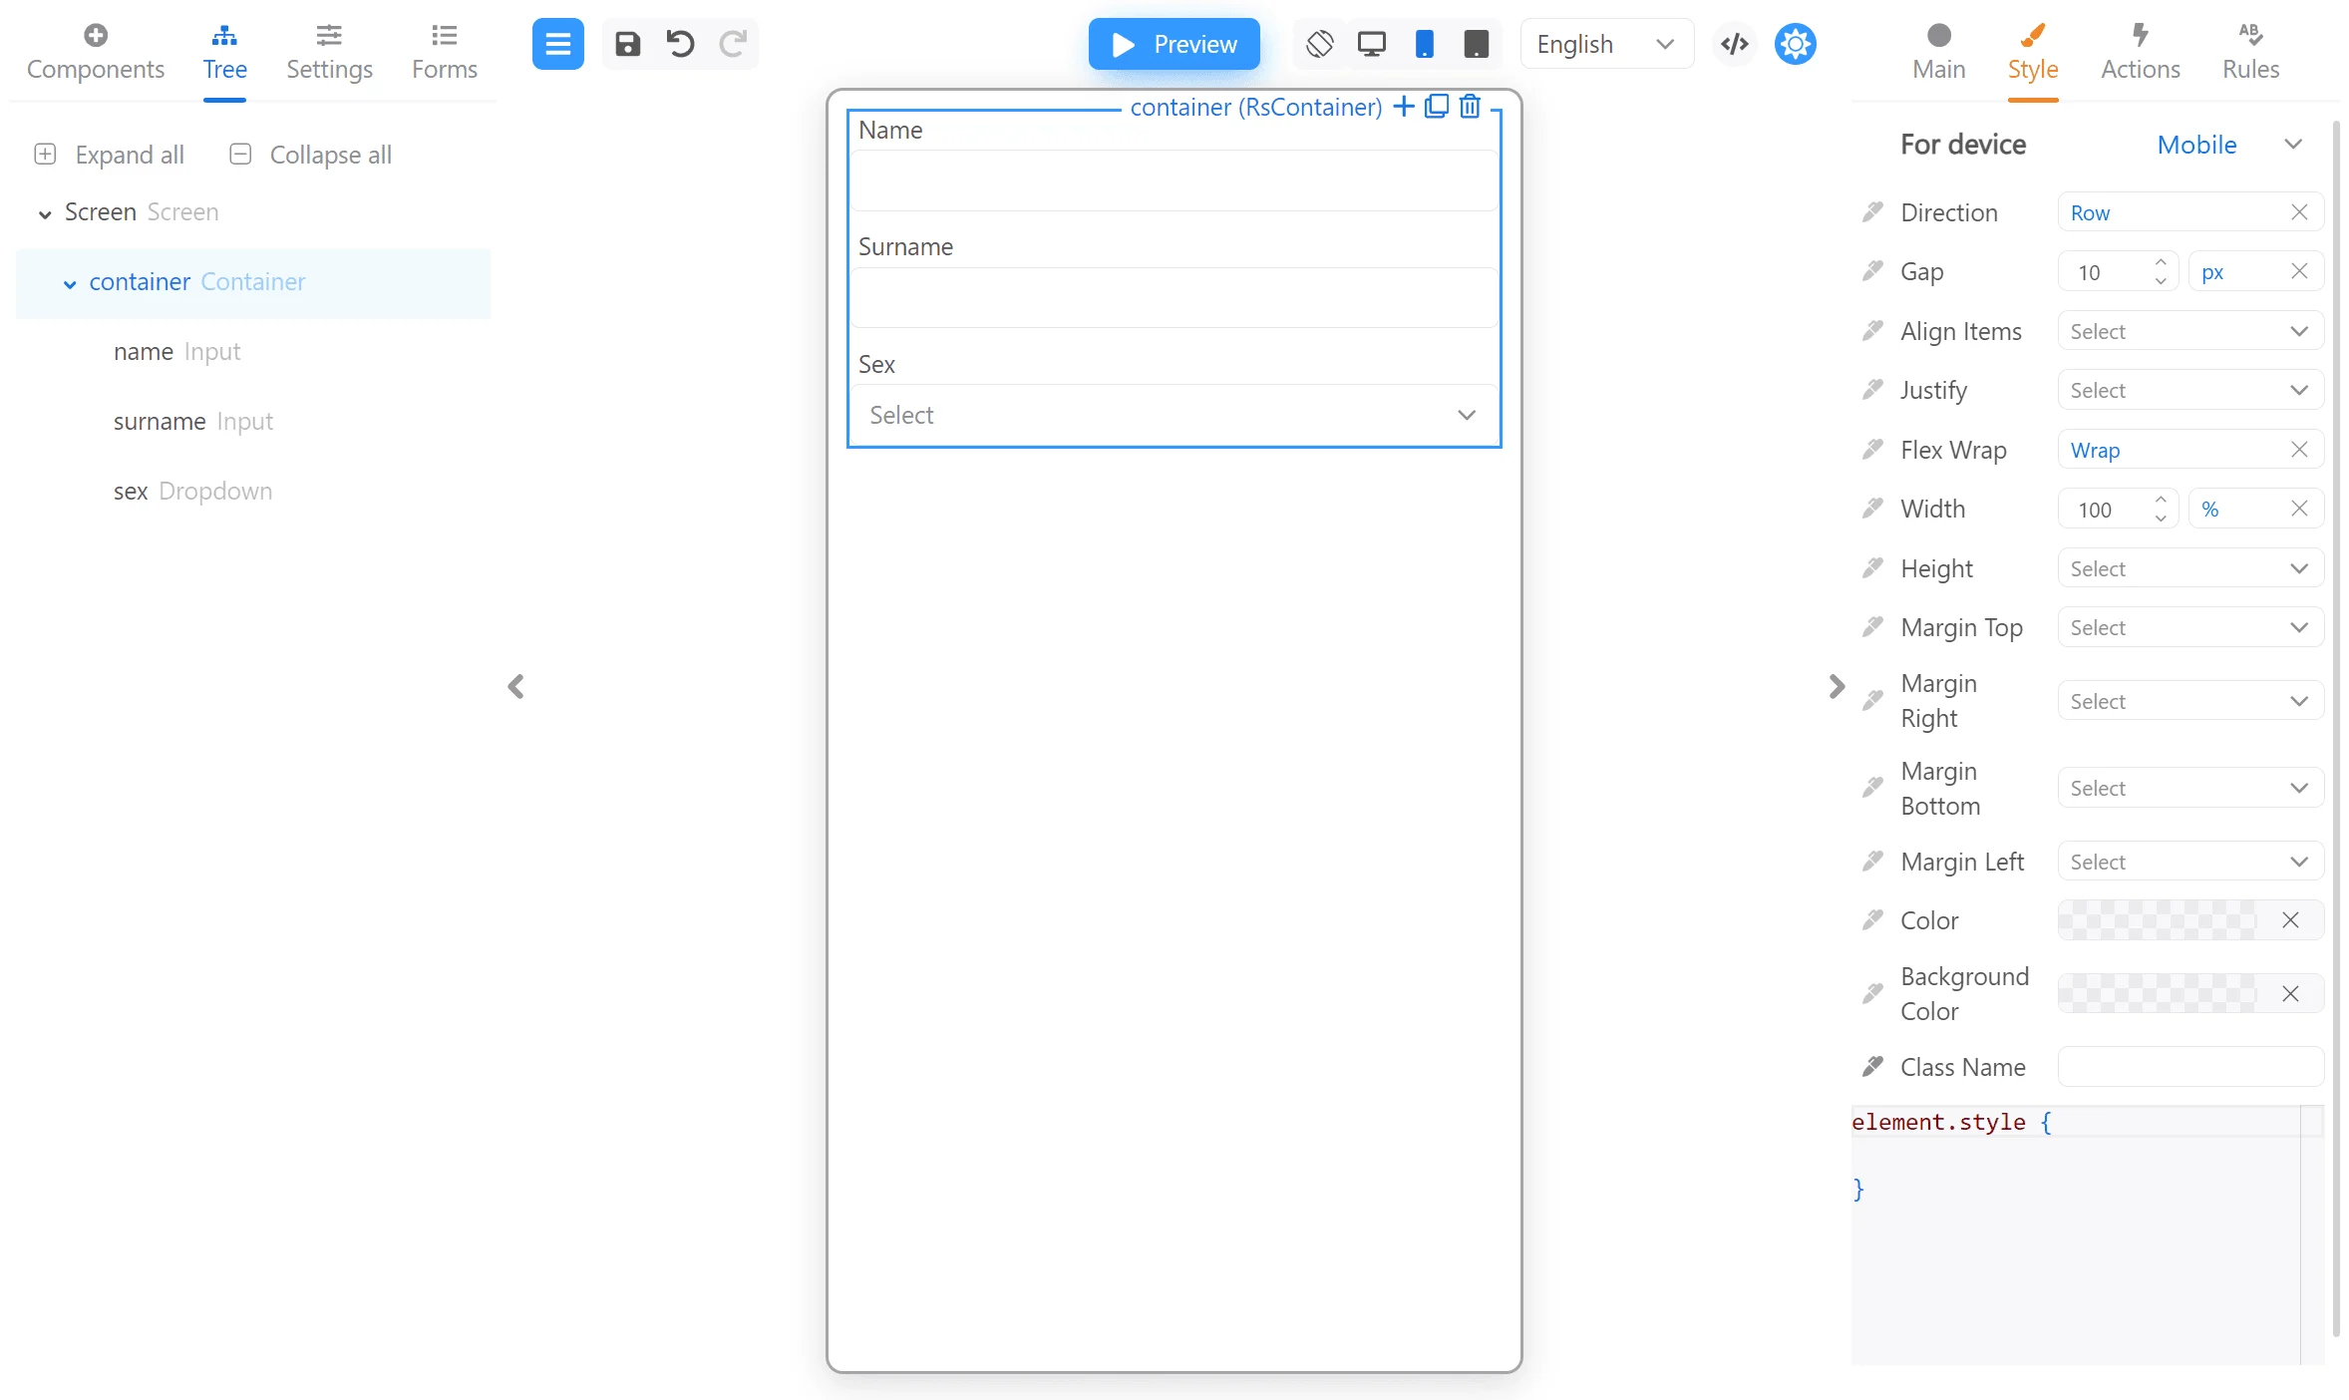The width and height of the screenshot is (2349, 1400).
Task: Open the English language dropdown
Action: (1605, 44)
